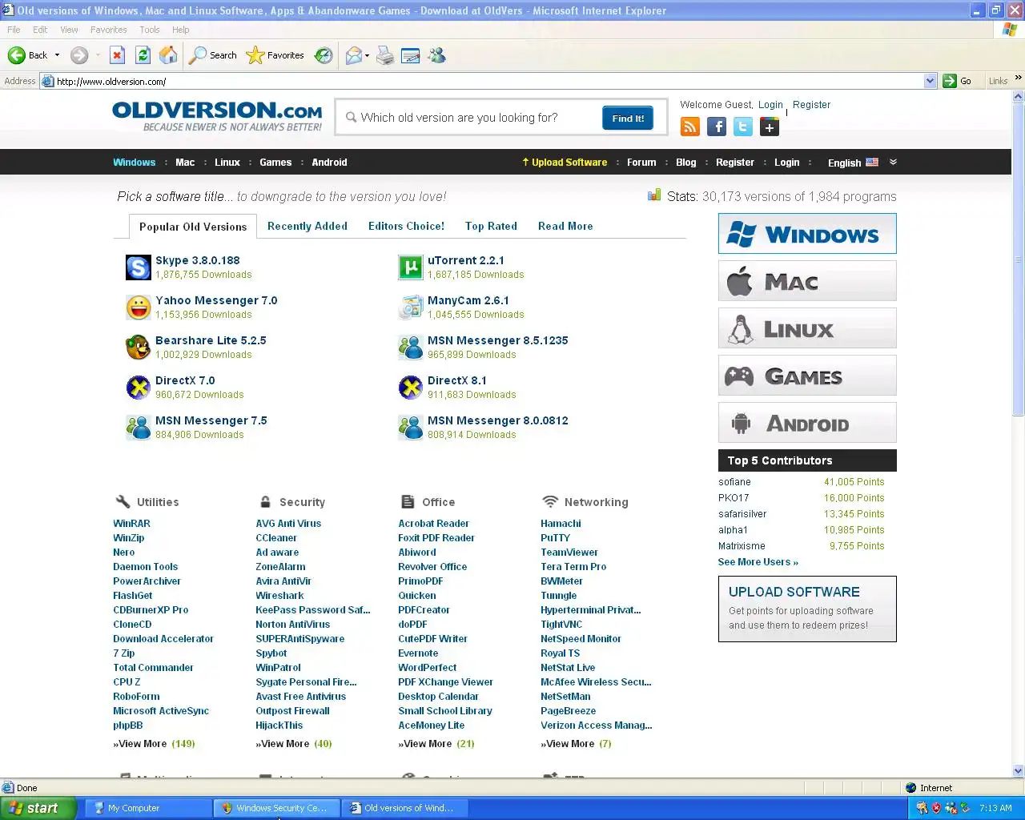
Task: Open the Twitter icon
Action: pyautogui.click(x=743, y=127)
